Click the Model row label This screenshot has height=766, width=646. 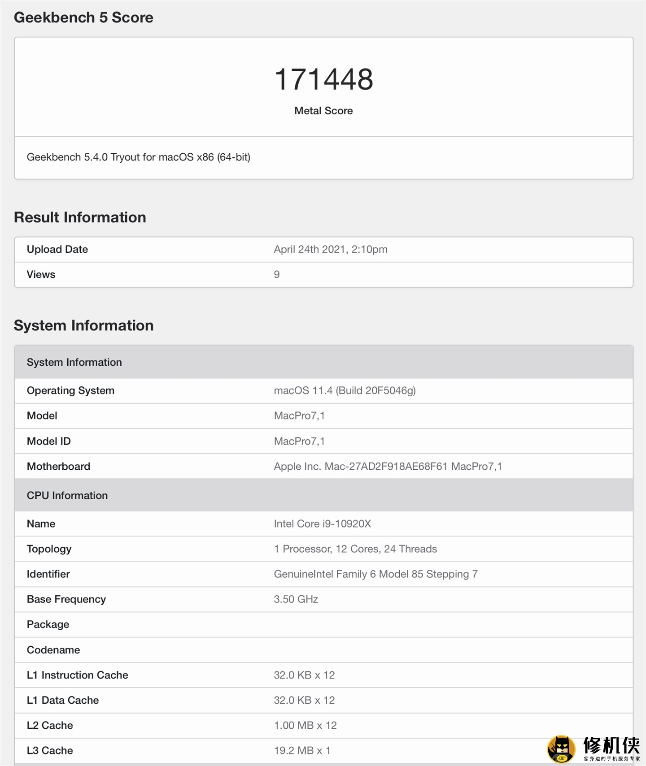click(x=42, y=415)
